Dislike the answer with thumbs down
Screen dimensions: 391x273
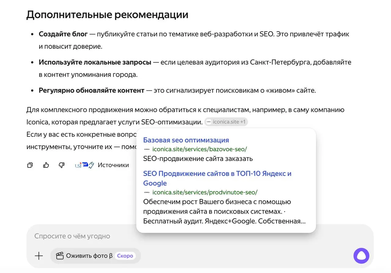62,165
